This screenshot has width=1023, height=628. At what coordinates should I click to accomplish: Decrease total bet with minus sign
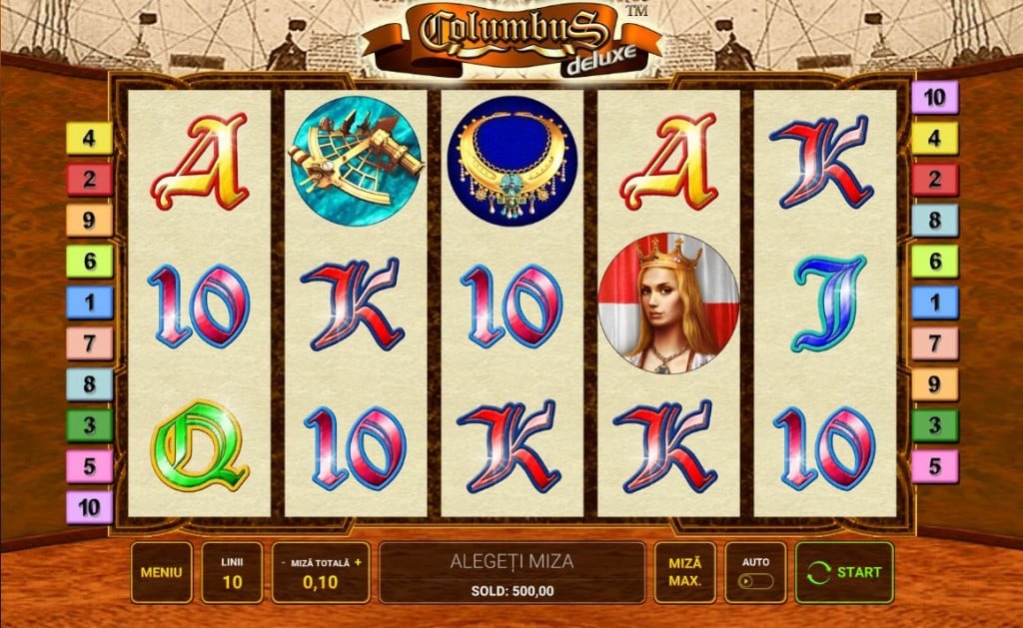click(283, 562)
